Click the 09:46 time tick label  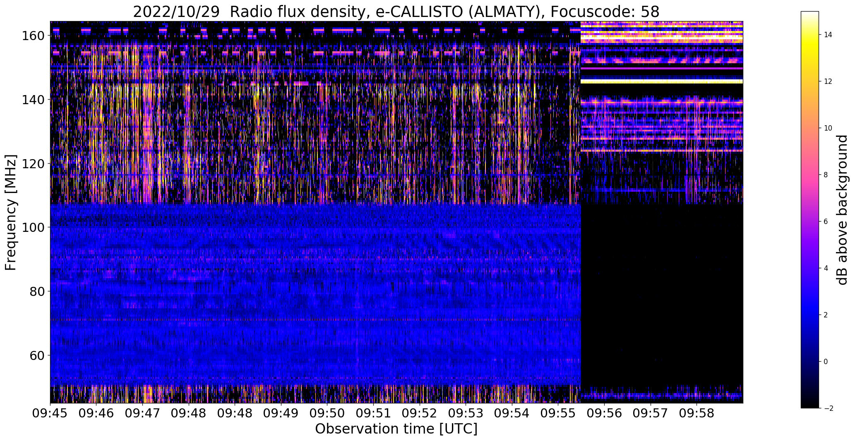96,413
